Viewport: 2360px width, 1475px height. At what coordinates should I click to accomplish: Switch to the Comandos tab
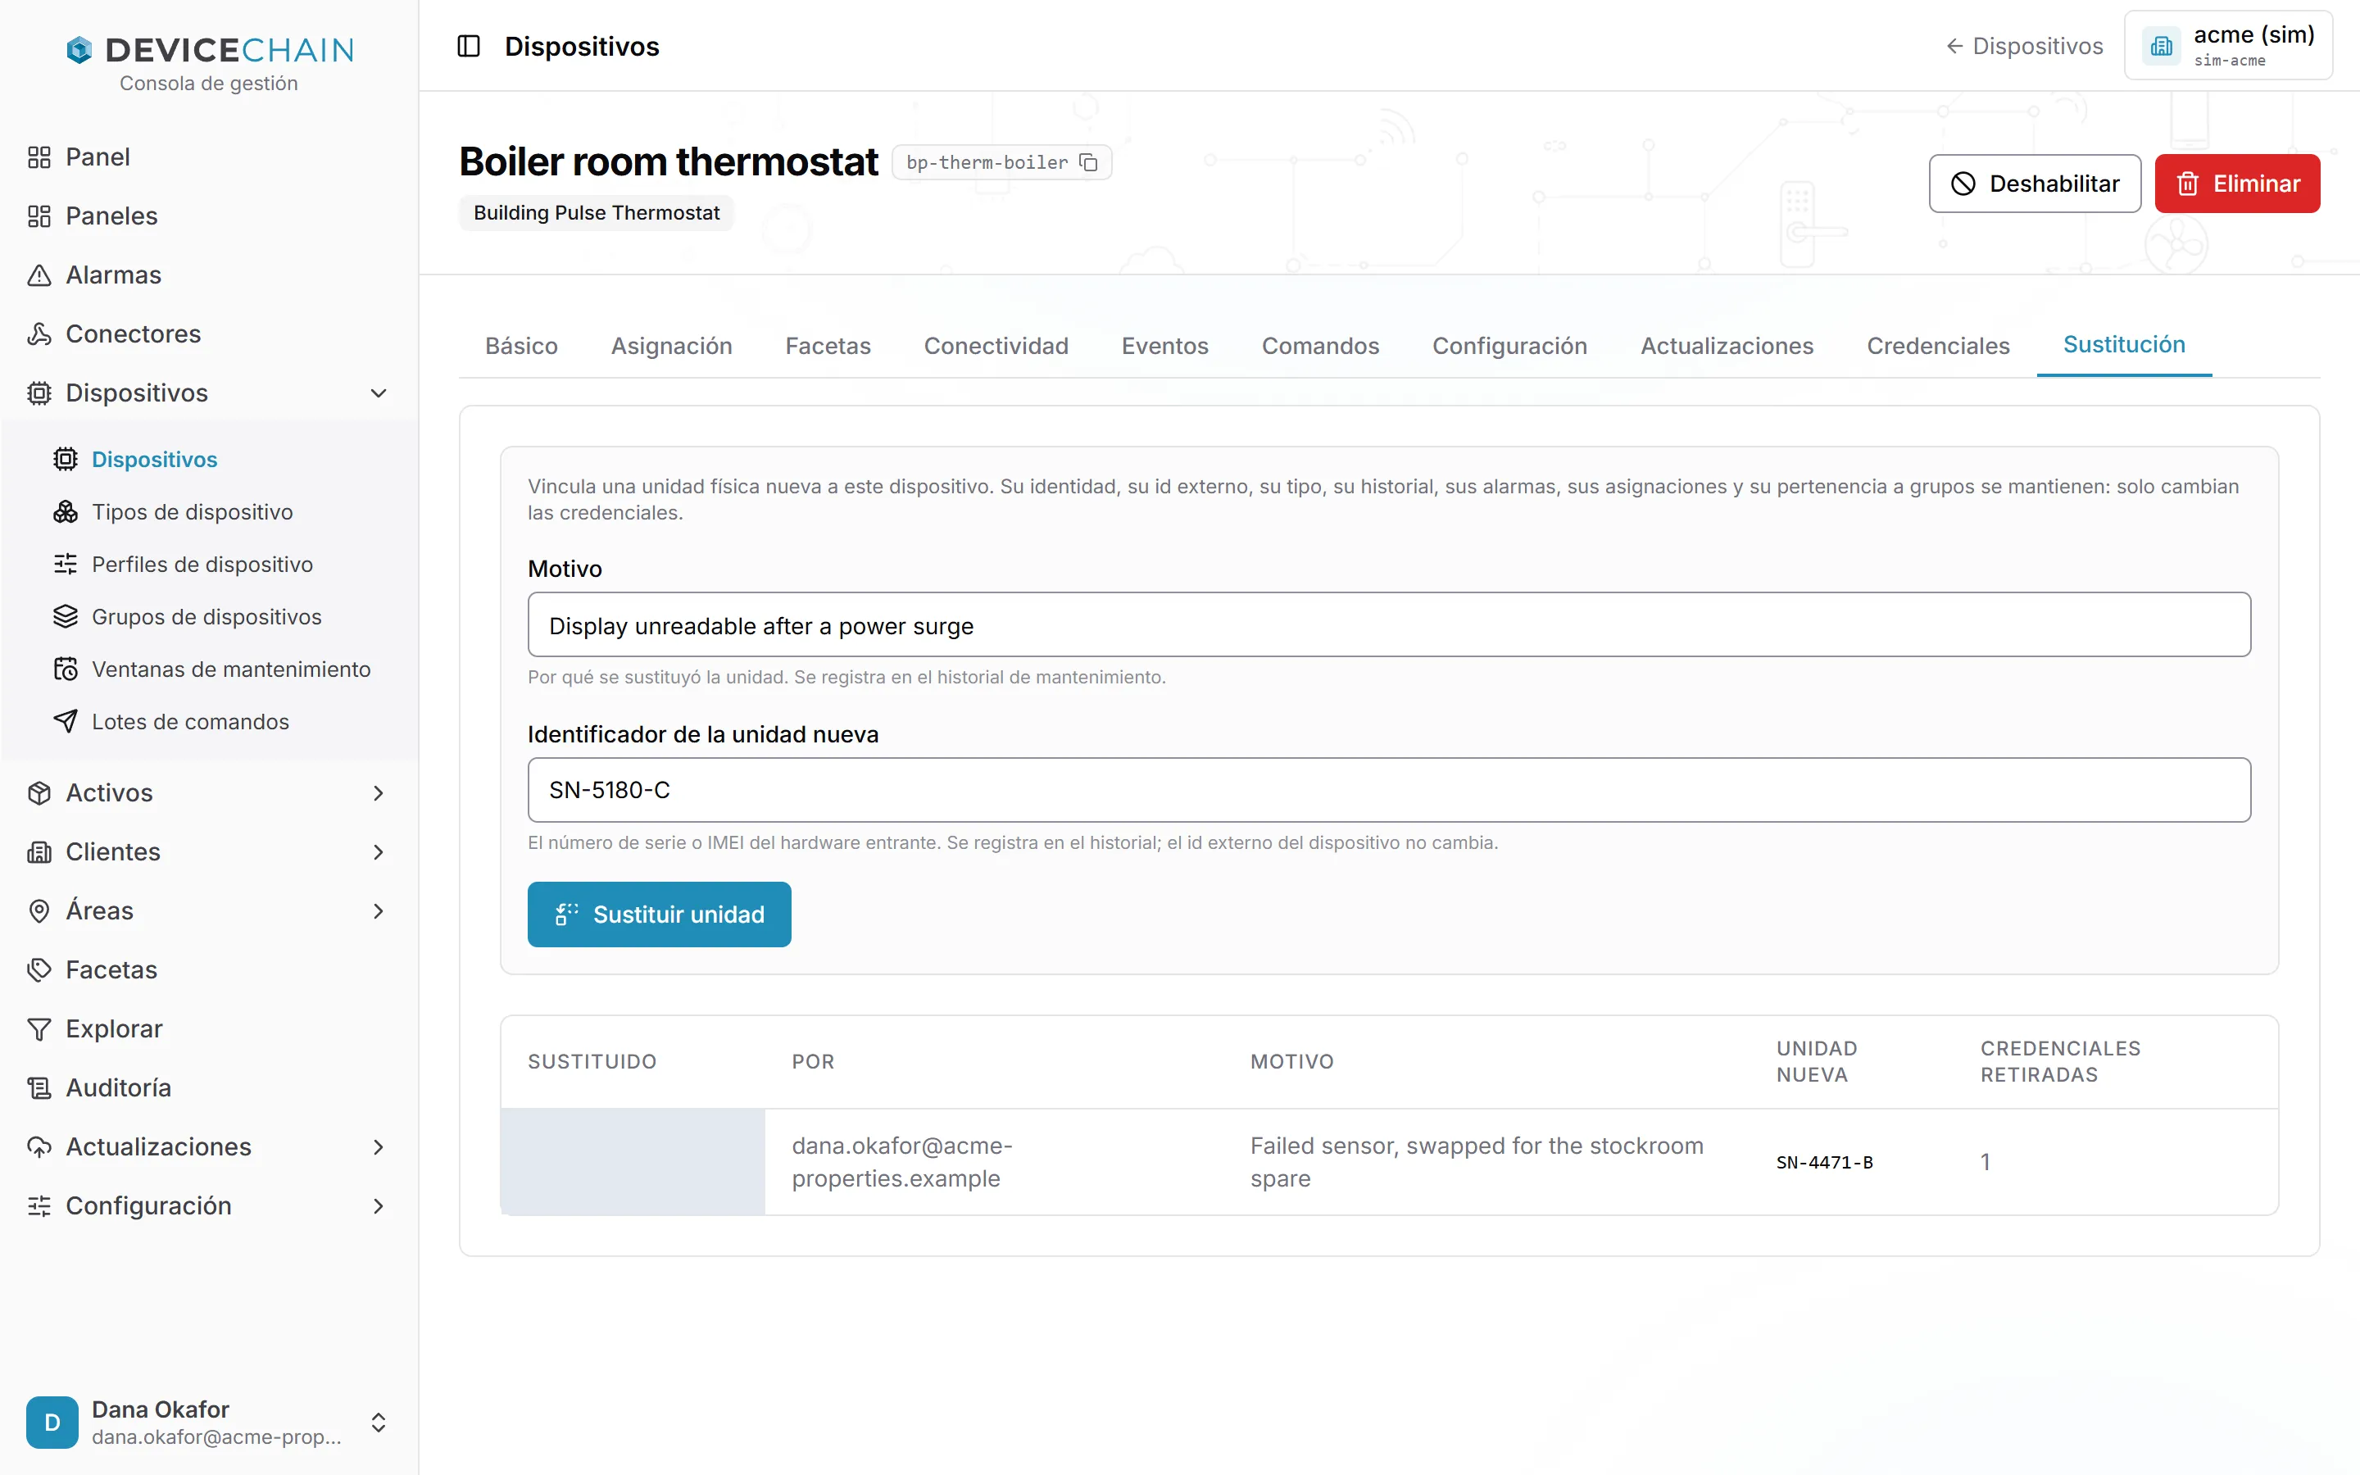point(1319,345)
